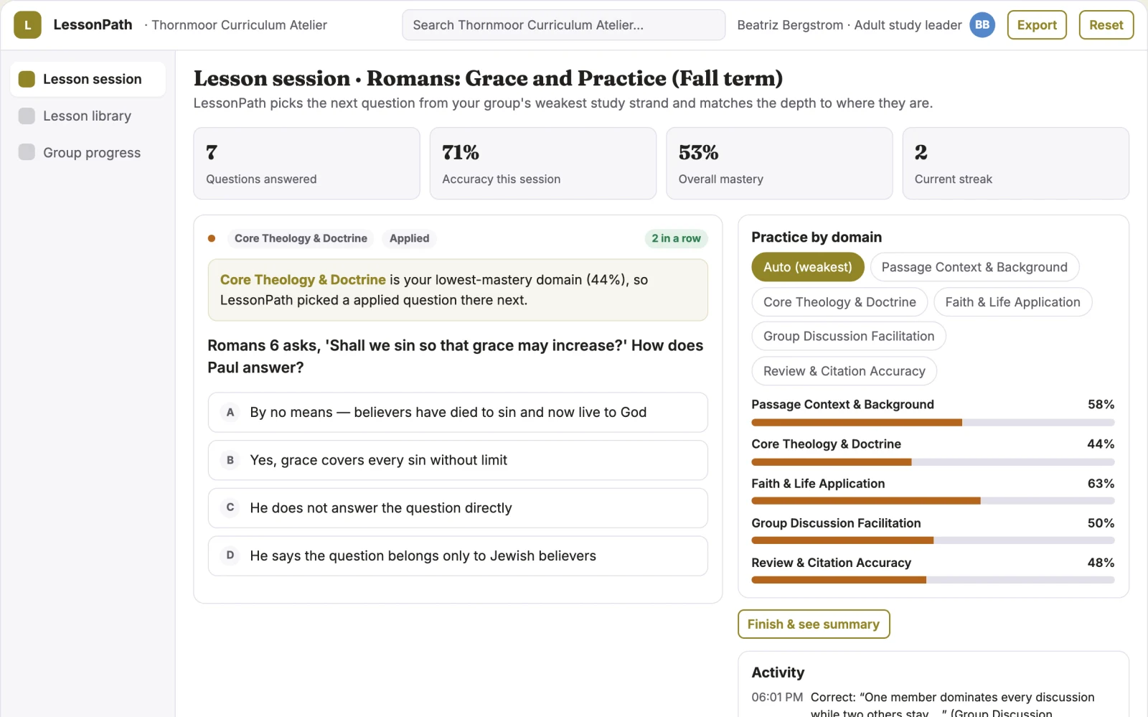The height and width of the screenshot is (717, 1148).
Task: Click the Lesson library sidebar icon
Action: (27, 116)
